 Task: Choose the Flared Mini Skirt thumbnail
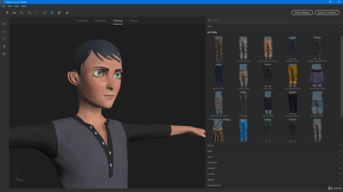[x=317, y=76]
